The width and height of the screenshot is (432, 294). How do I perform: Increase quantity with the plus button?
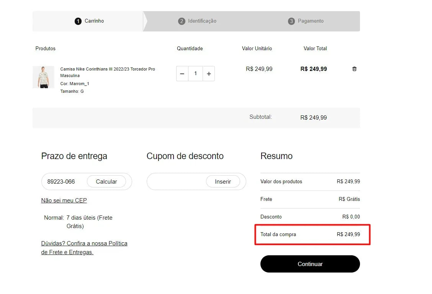point(209,74)
